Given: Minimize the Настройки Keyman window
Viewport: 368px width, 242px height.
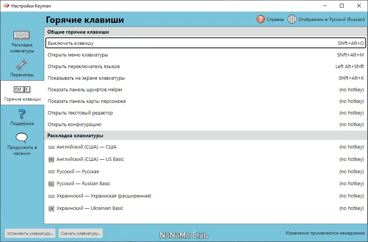Looking at the screenshot, I should point(325,6).
